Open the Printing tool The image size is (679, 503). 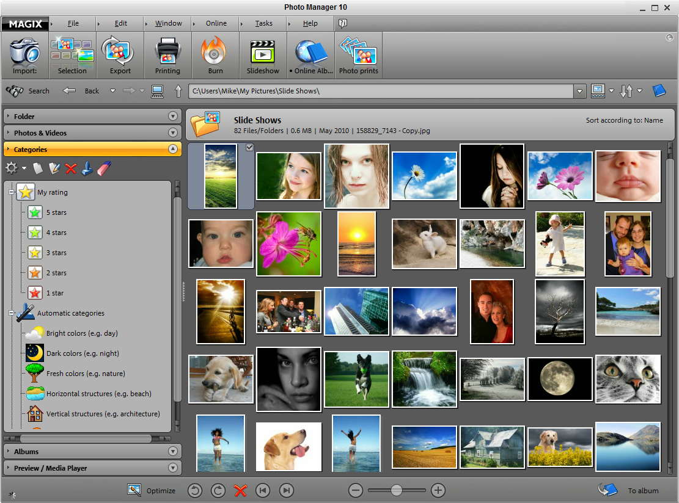(x=167, y=55)
